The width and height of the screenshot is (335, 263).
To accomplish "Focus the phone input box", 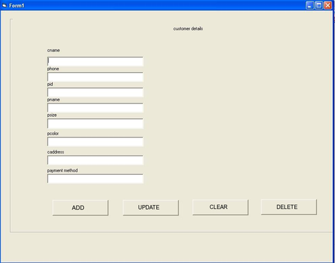I will 95,77.
